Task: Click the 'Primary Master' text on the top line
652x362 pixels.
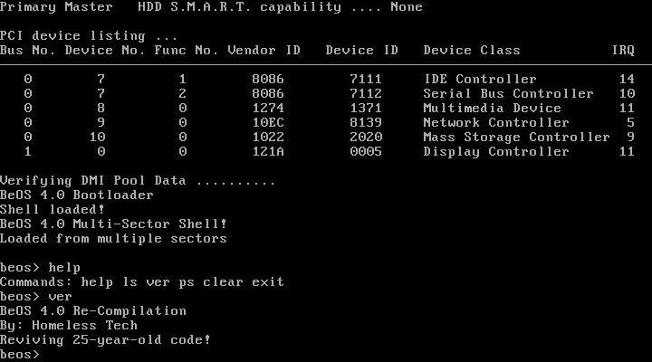Action: tap(56, 7)
